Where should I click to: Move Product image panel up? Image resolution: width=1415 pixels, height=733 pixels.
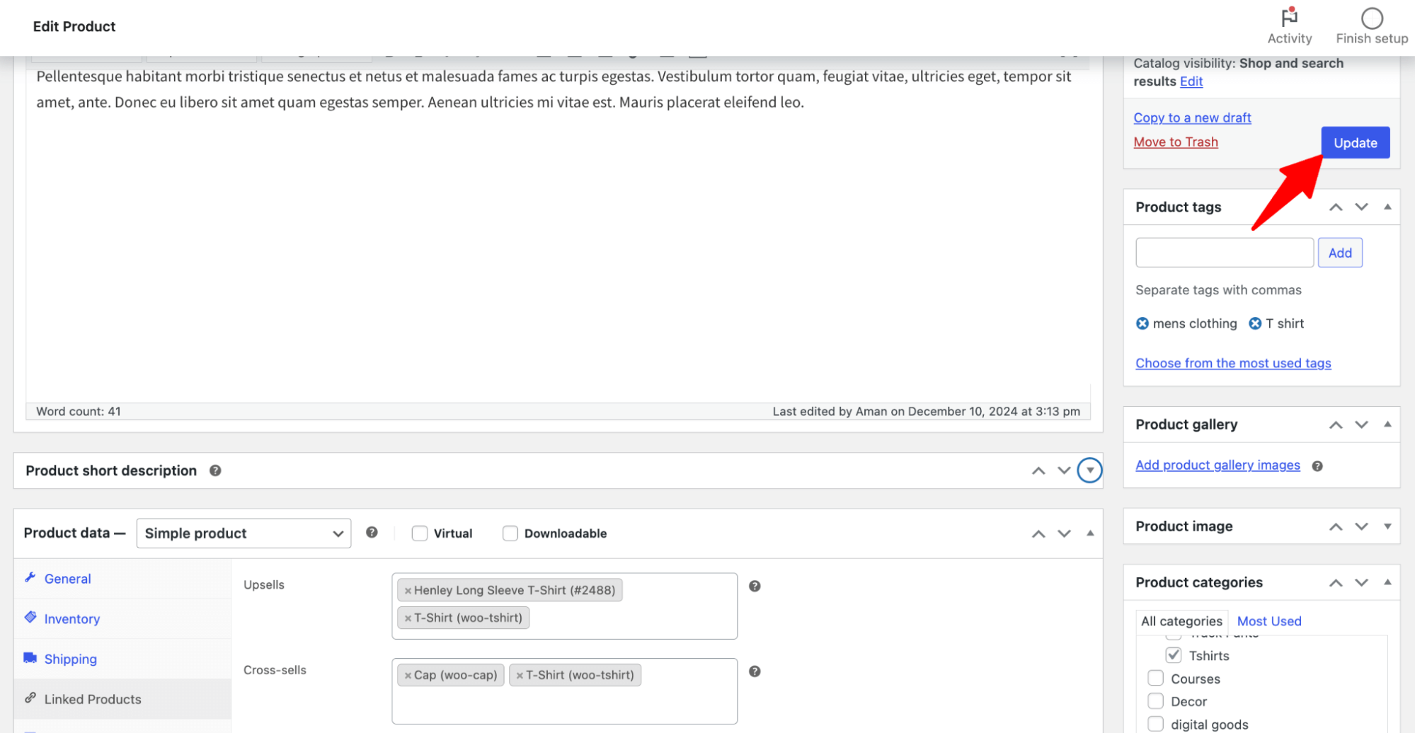[1335, 526]
